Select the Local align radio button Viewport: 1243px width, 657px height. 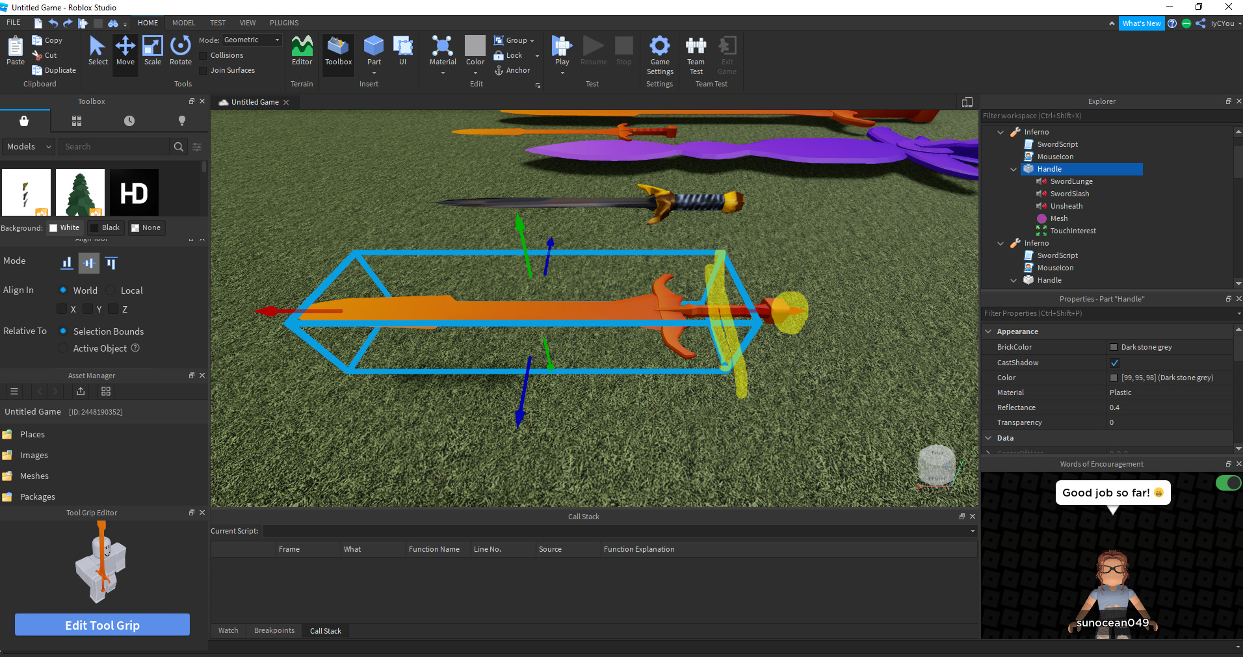pyautogui.click(x=111, y=290)
